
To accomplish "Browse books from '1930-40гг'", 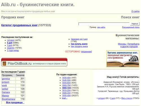I will tap(66, 96).
